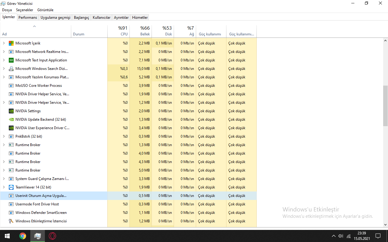Switch to the Ayrıntılar tab
This screenshot has width=388, height=242.
click(x=121, y=18)
